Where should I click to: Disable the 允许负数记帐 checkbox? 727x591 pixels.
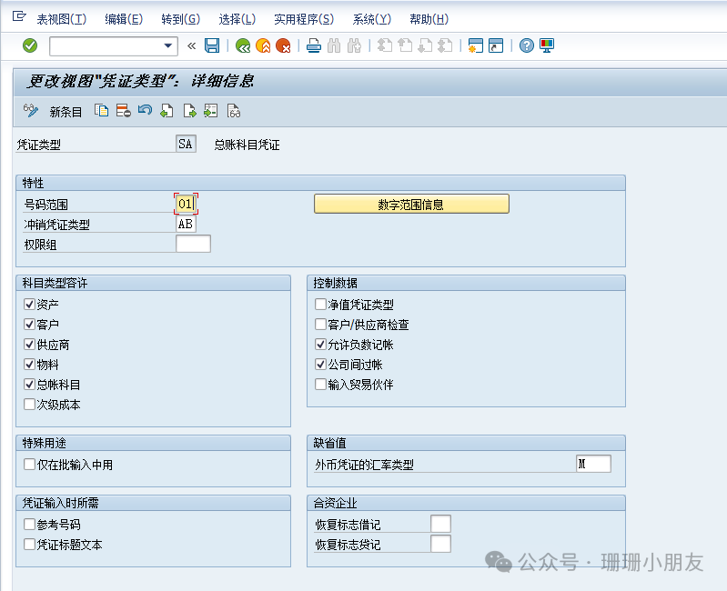point(320,345)
